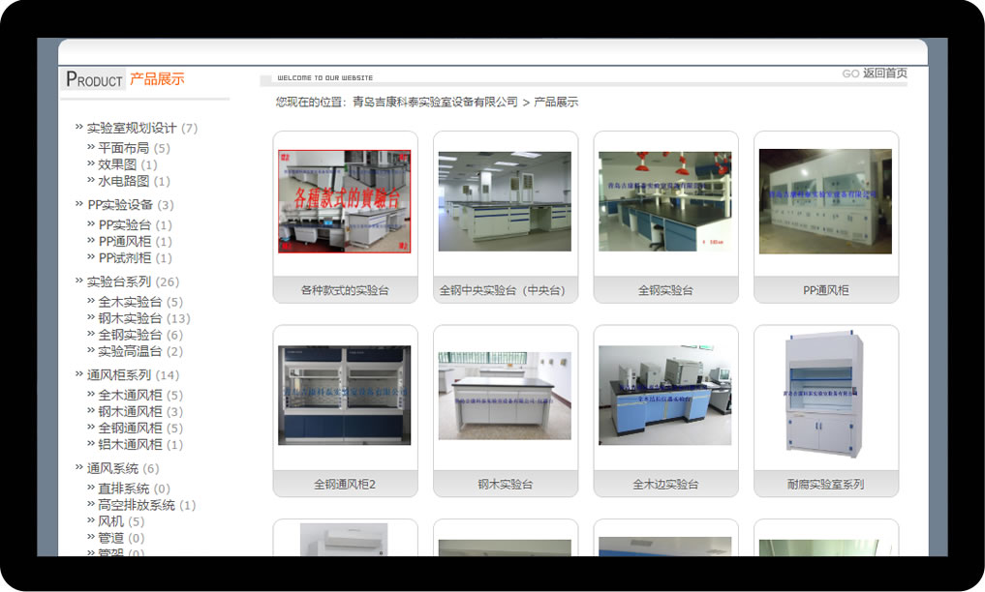Viewport: 985px width, 592px height.
Task: Open 铝木通风柜 (1) subcategory
Action: pyautogui.click(x=140, y=444)
